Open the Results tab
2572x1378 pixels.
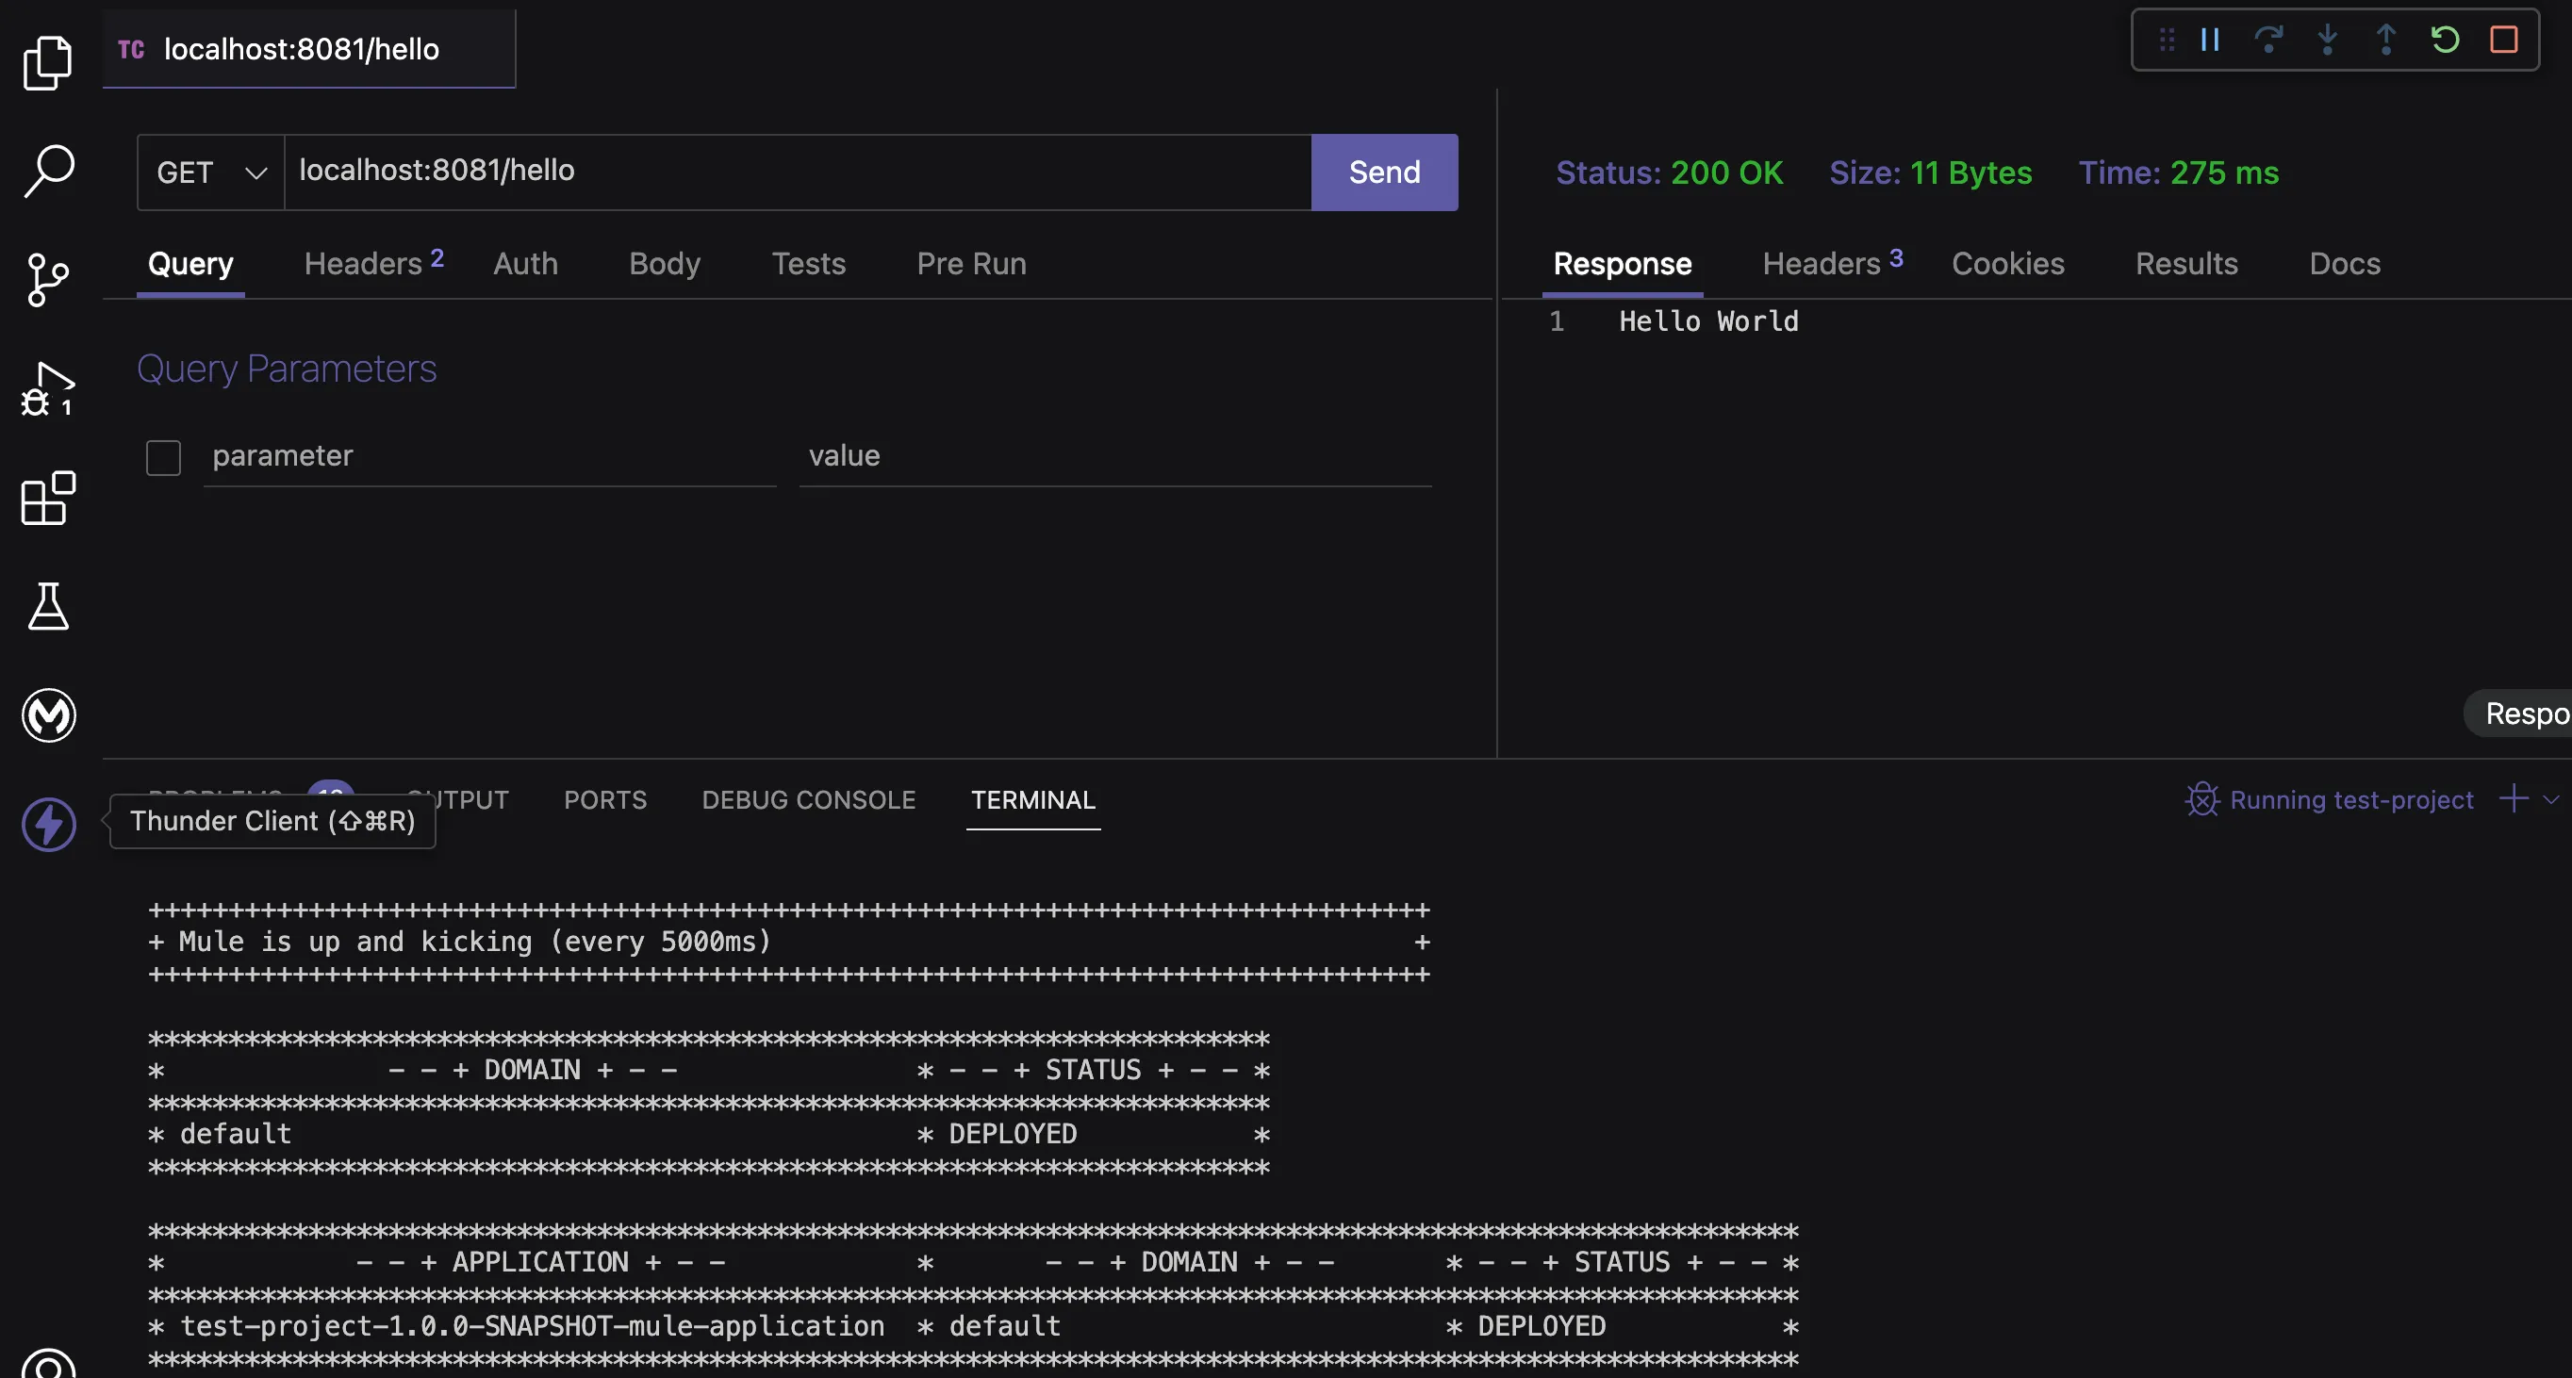tap(2185, 265)
